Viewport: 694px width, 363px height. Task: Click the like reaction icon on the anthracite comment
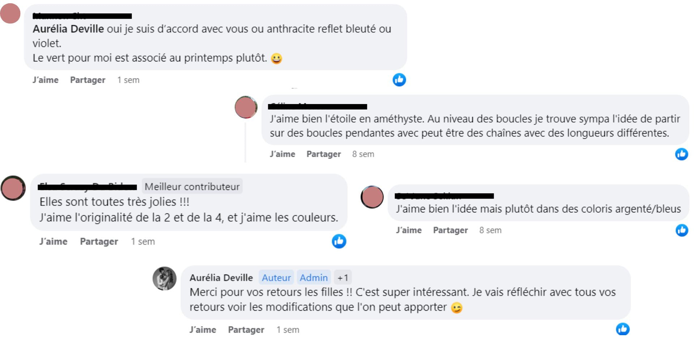[x=399, y=80]
